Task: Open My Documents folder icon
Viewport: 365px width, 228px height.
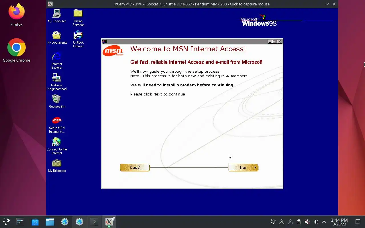Action: 57,37
